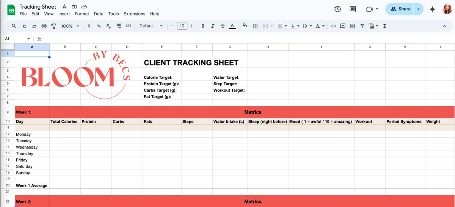
Task: Open the functions sigma menu
Action: tap(385, 26)
